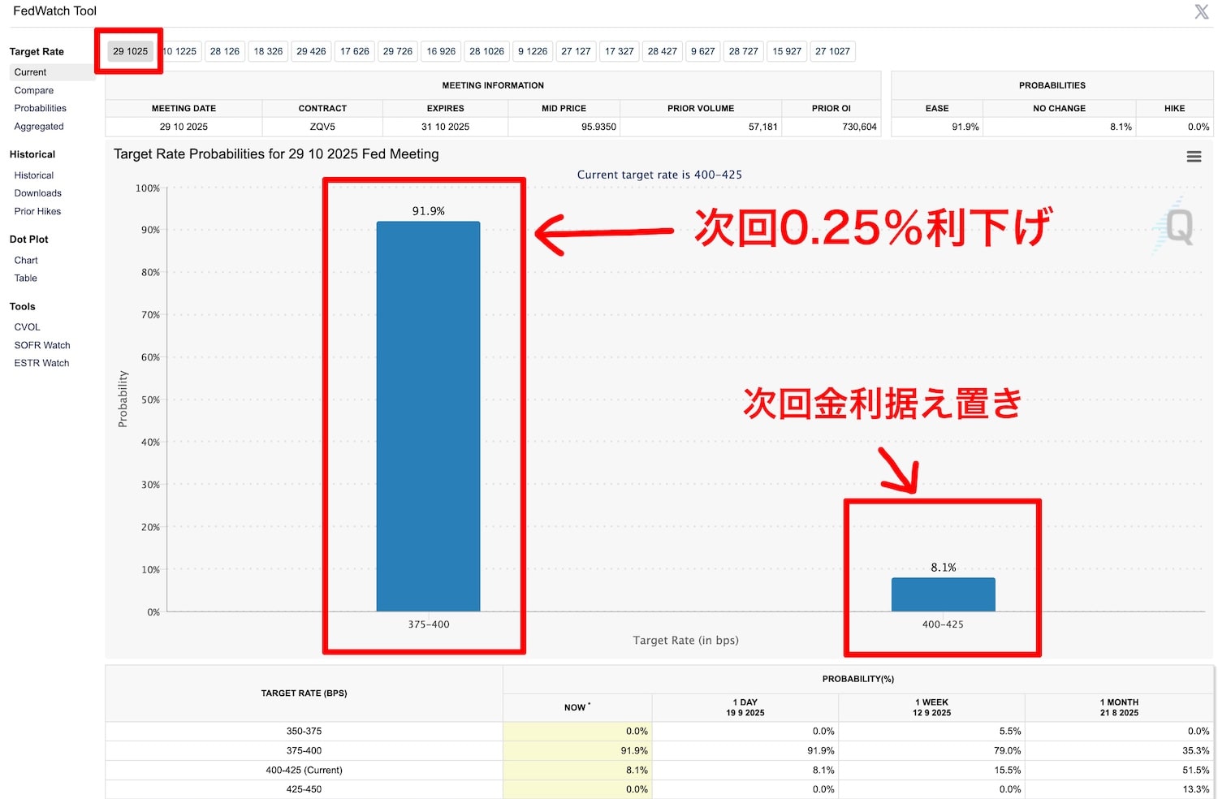Screen dimensions: 1218x799
Task: Click the 375-400 probability bar
Action: click(428, 416)
